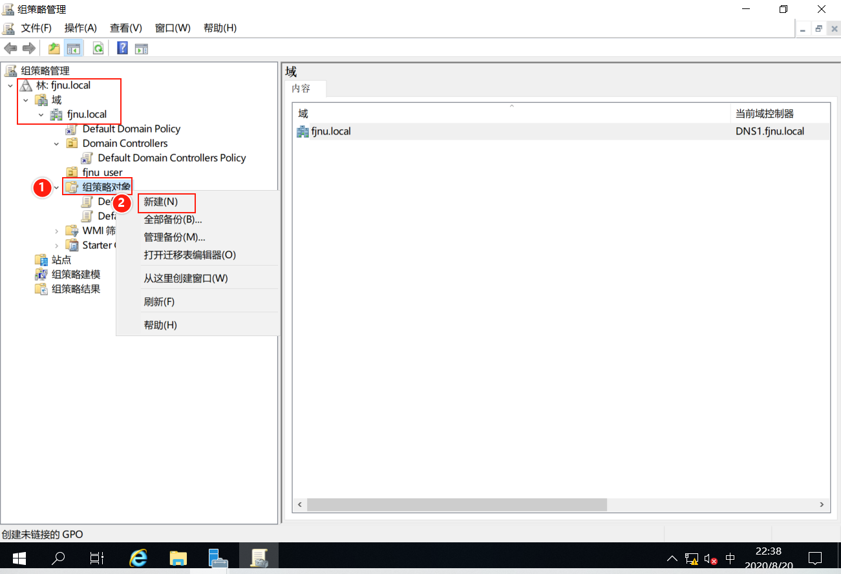The width and height of the screenshot is (841, 574).
Task: Click the fjnu.local domain icon in tree
Action: (x=56, y=114)
